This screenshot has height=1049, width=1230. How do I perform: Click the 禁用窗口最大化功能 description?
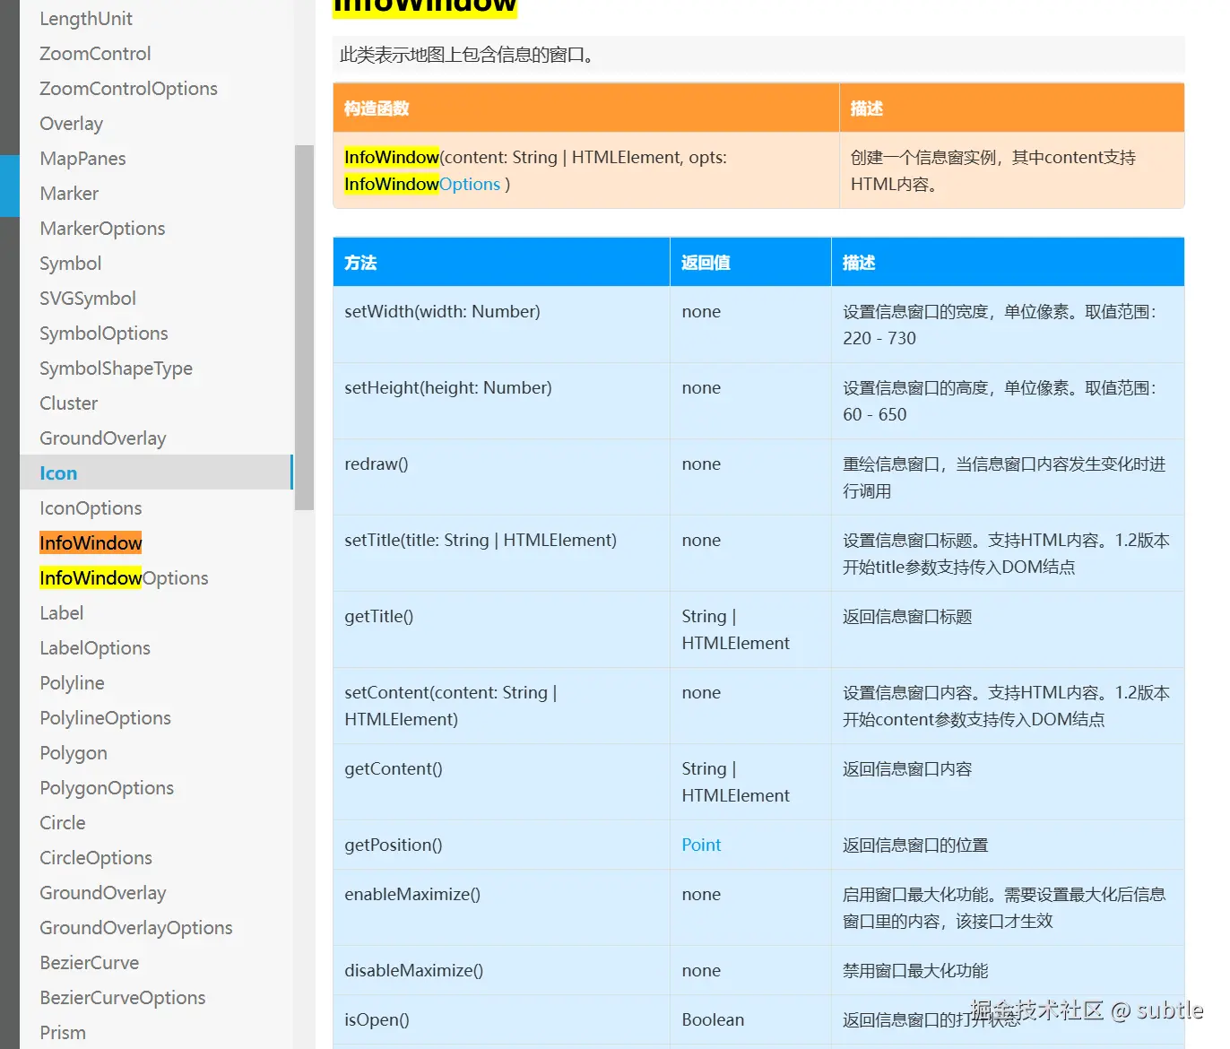(x=915, y=970)
